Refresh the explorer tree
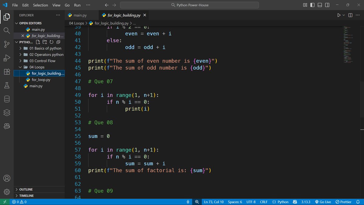 pos(52,42)
